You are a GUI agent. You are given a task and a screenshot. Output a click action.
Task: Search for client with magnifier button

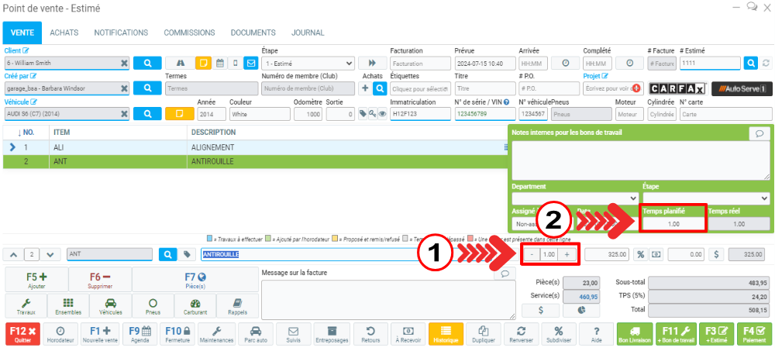click(x=147, y=64)
